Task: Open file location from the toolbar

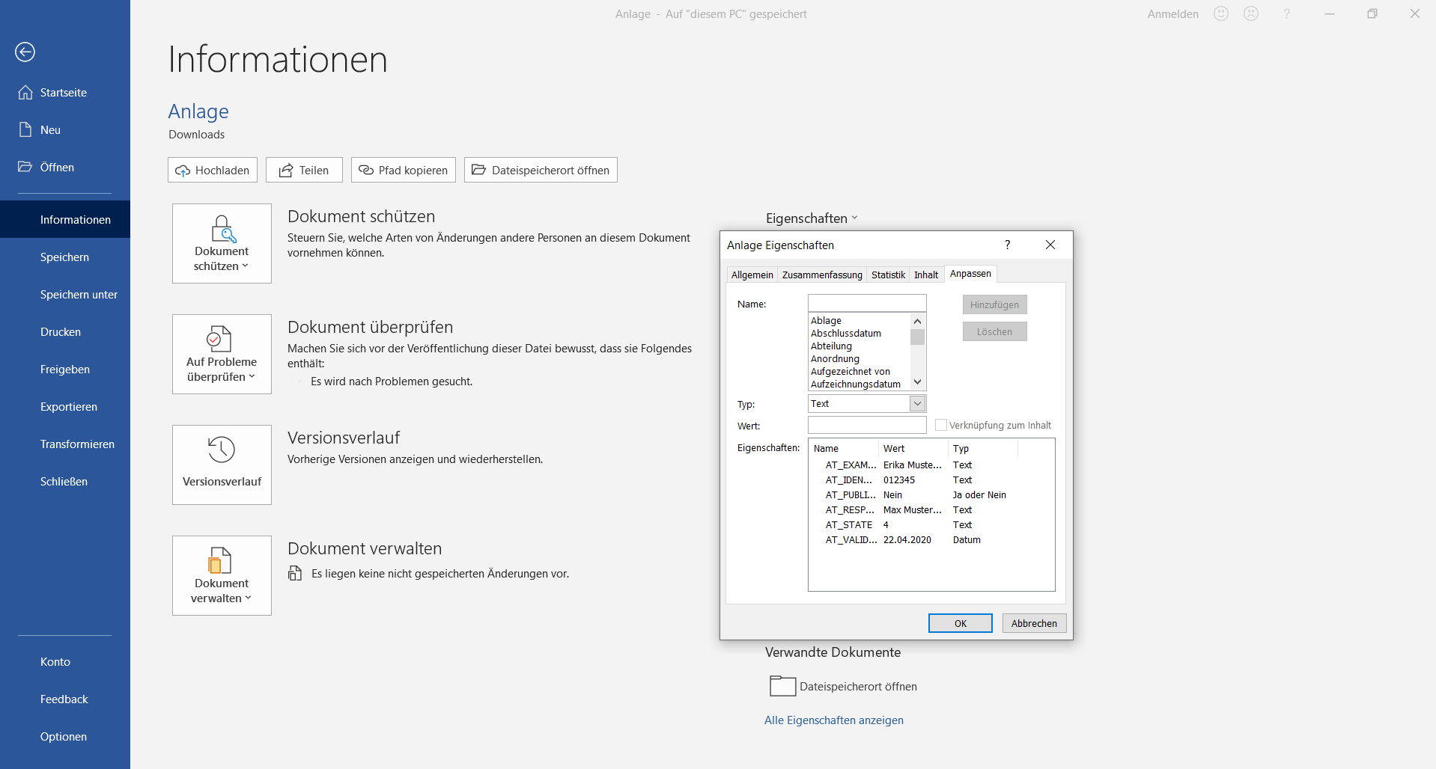Action: click(541, 170)
